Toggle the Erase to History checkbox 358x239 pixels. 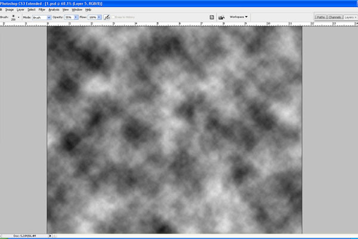click(114, 17)
